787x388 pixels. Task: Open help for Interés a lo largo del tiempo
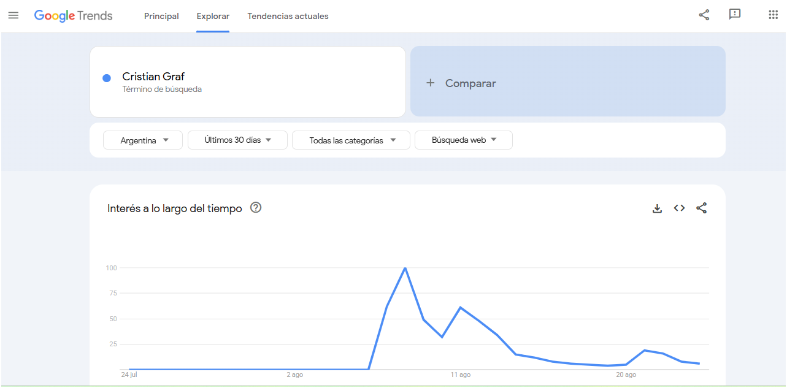pyautogui.click(x=256, y=208)
